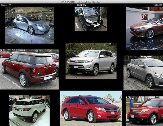Click the iOS Simulator window title
This screenshot has height=126, width=163.
(x=81, y=2)
